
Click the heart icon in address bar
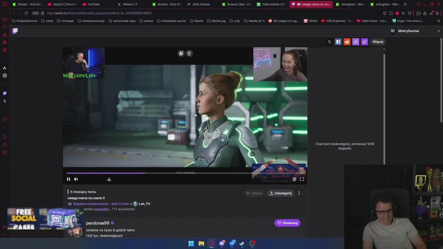coord(410,13)
